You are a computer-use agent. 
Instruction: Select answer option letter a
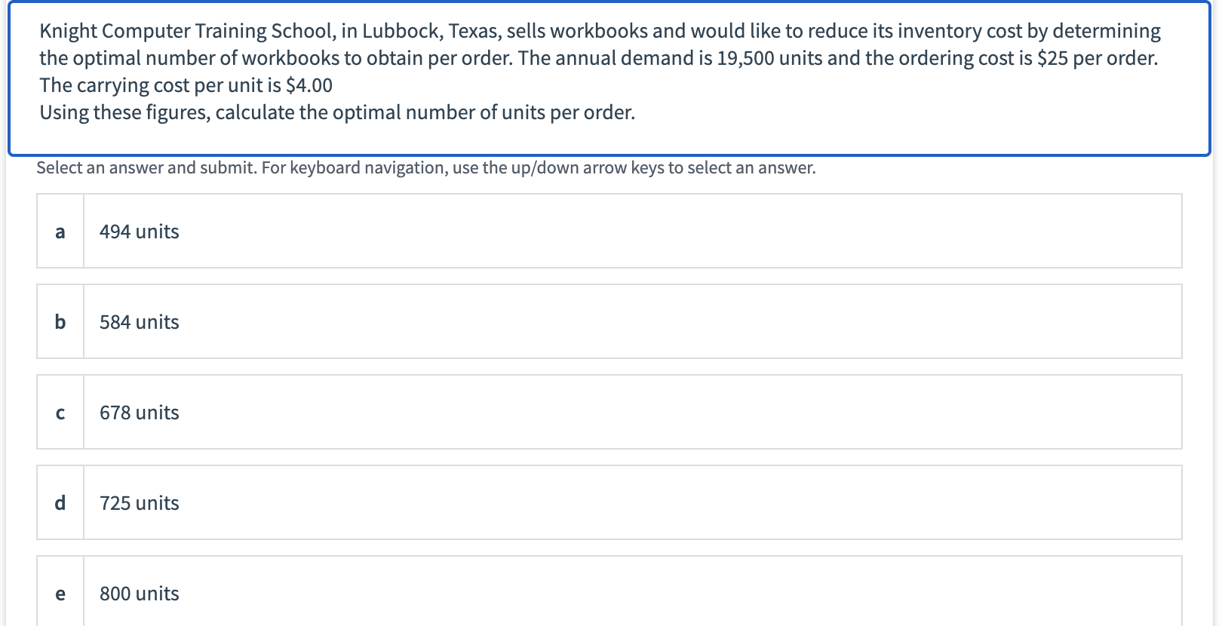[x=60, y=232]
